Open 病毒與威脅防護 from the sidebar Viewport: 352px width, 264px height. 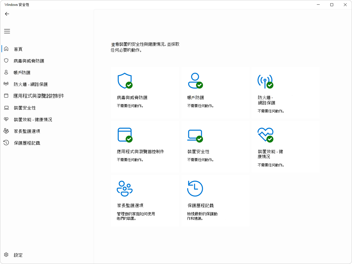click(x=29, y=61)
